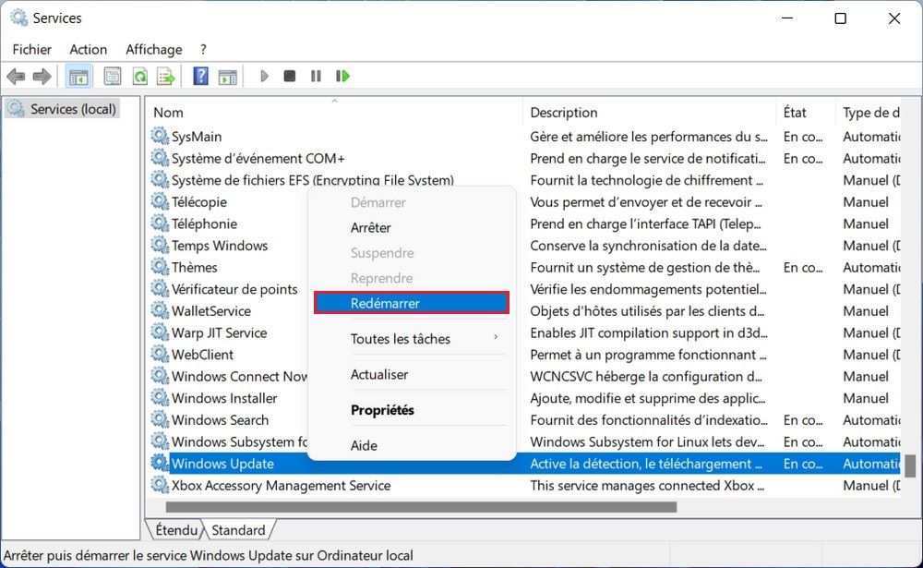Choose Redémarrer in the context menu
This screenshot has height=568, width=923.
coord(412,303)
